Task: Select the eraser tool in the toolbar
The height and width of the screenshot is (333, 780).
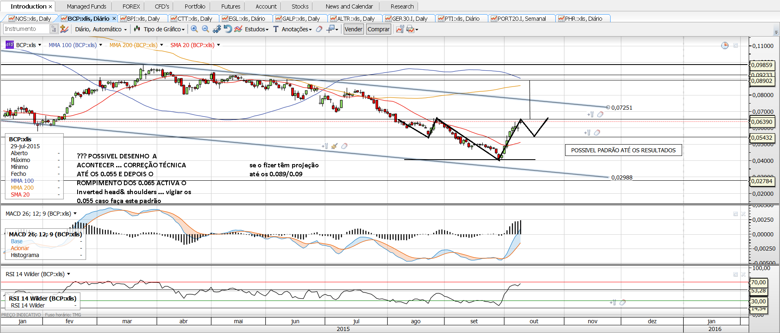Action: pos(319,29)
